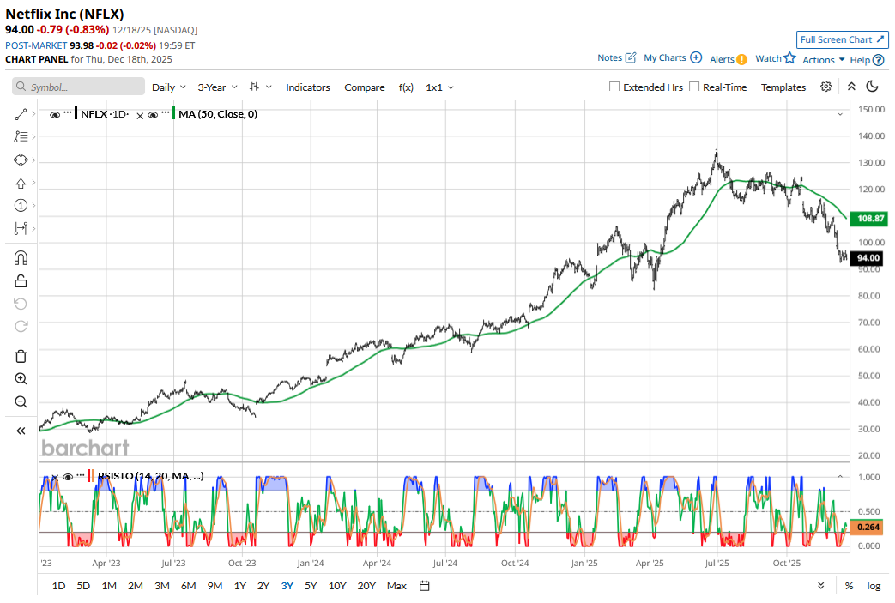
Task: Undo the last chart action
Action: (21, 304)
